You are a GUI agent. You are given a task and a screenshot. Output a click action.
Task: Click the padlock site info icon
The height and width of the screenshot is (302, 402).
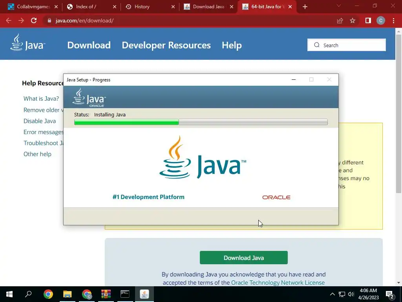pos(49,20)
